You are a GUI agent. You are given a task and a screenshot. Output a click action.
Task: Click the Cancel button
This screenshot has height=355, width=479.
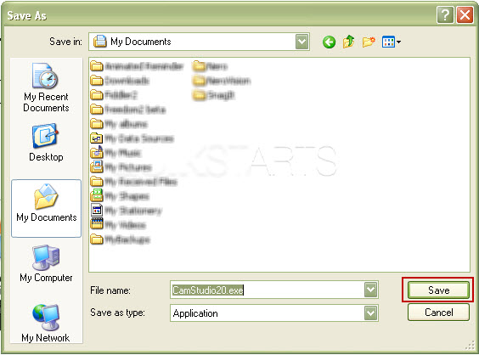438,313
